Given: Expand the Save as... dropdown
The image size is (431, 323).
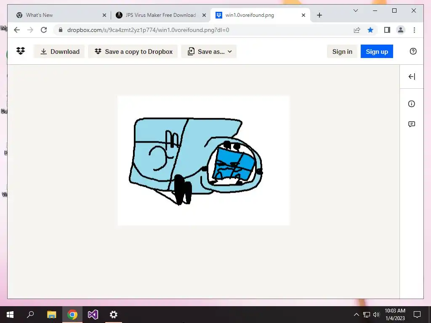Looking at the screenshot, I should click(x=210, y=52).
